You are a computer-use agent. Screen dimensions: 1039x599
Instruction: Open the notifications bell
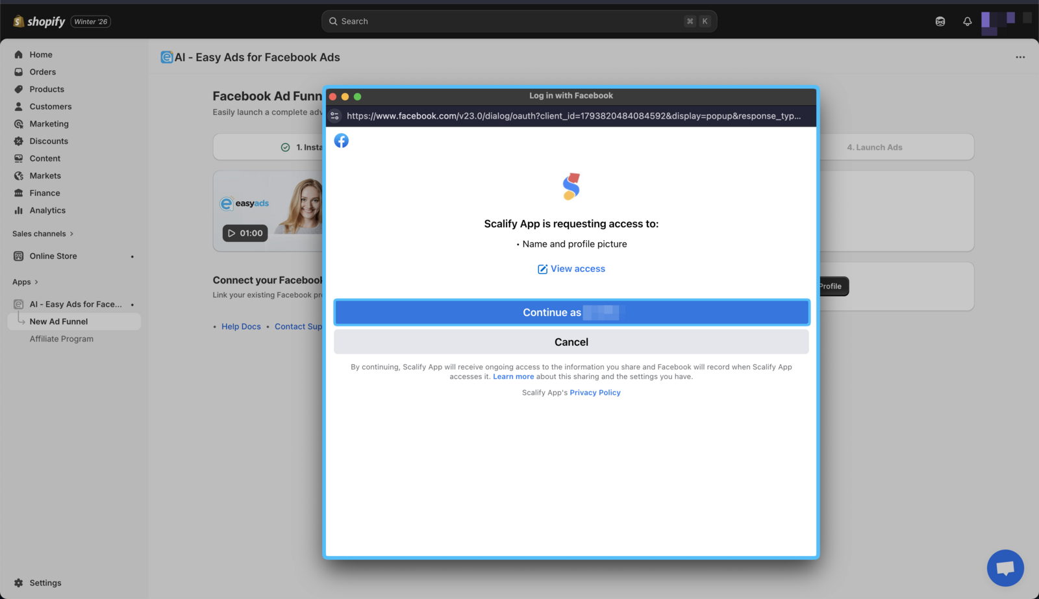pyautogui.click(x=967, y=21)
